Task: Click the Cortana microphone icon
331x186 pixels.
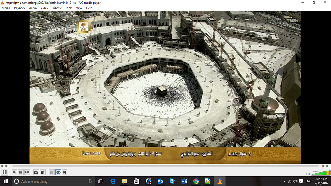Action: (x=90, y=181)
